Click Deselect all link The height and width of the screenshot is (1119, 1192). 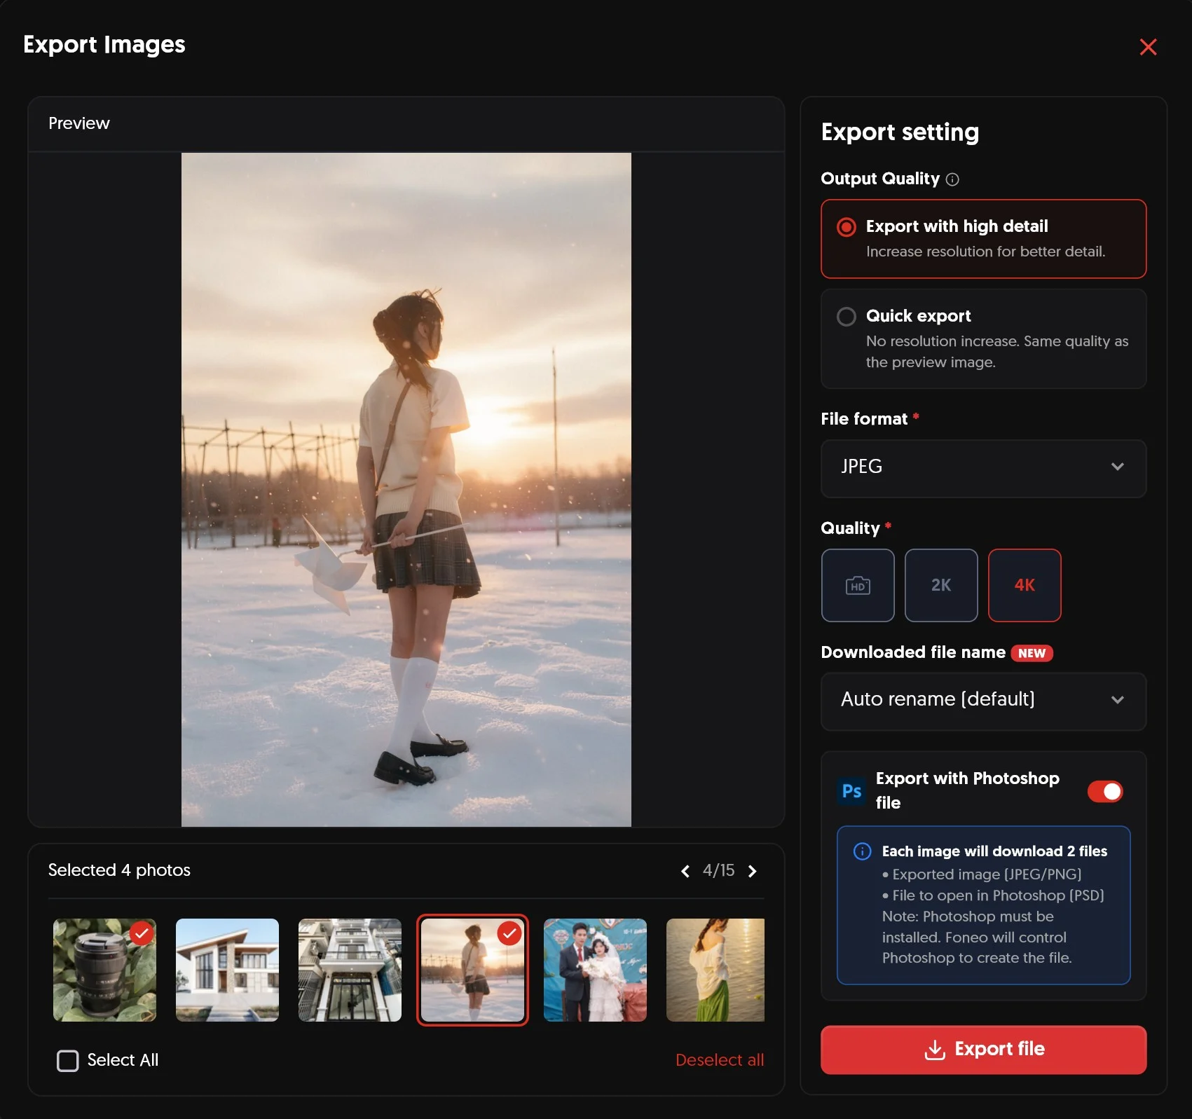[x=720, y=1060]
